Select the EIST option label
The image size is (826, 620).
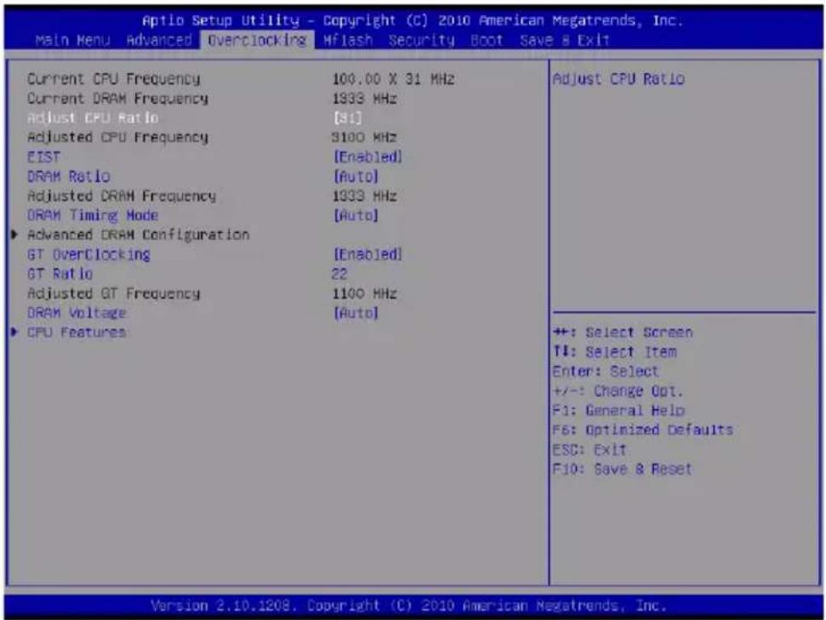click(43, 157)
